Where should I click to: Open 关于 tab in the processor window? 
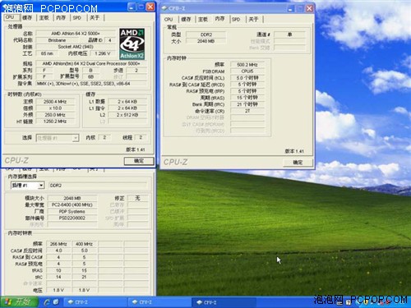(95, 17)
